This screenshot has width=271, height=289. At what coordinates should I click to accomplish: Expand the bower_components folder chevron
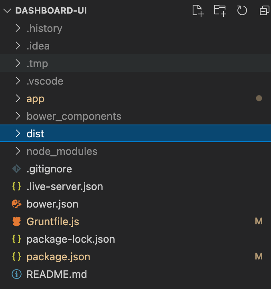coord(18,116)
